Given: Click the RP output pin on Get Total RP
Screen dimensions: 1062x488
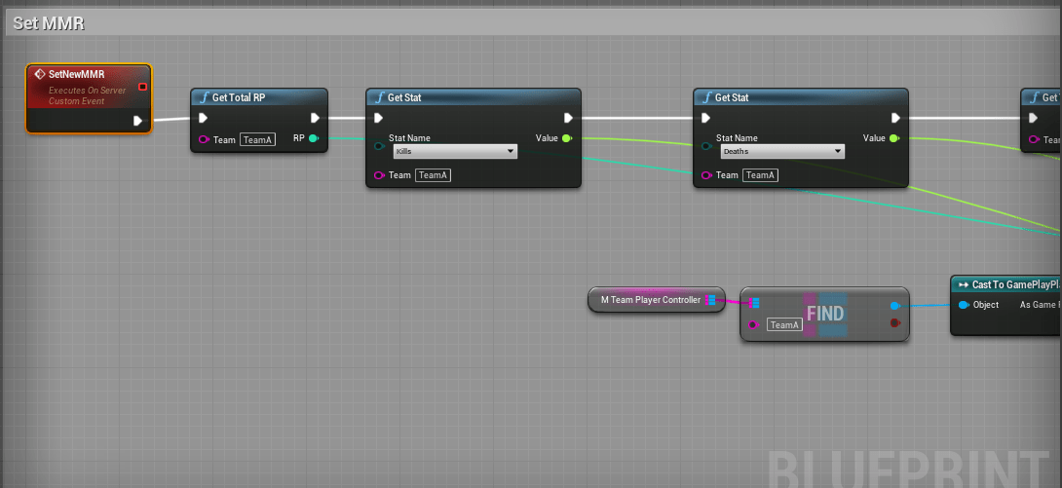Looking at the screenshot, I should 313,139.
